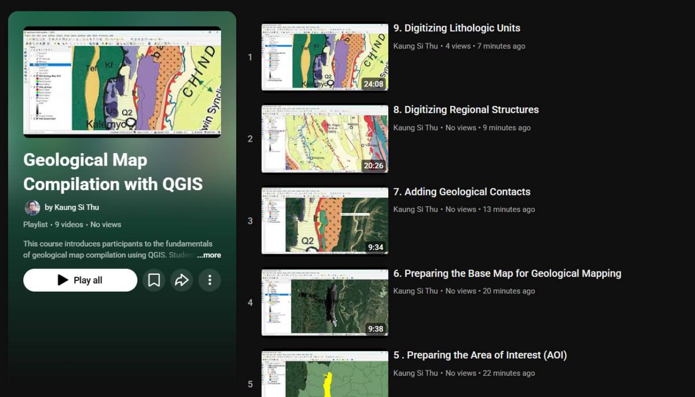Expand the description with ...more
The width and height of the screenshot is (695, 397).
(x=209, y=255)
